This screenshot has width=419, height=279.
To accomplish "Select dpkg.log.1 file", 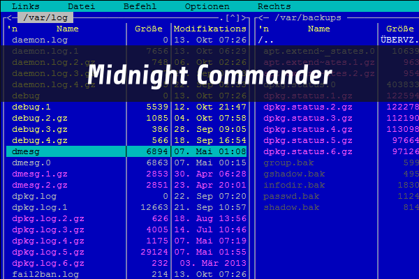I will (x=40, y=207).
